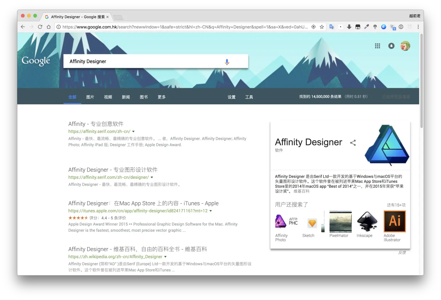Open the 更多 search category menu
Viewport: 441px width, 300px height.
click(162, 97)
